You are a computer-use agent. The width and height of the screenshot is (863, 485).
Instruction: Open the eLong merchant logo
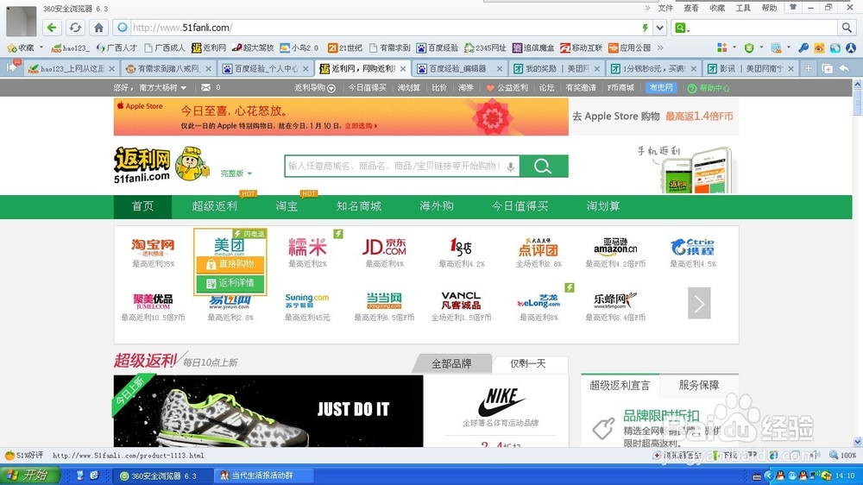pyautogui.click(x=539, y=301)
